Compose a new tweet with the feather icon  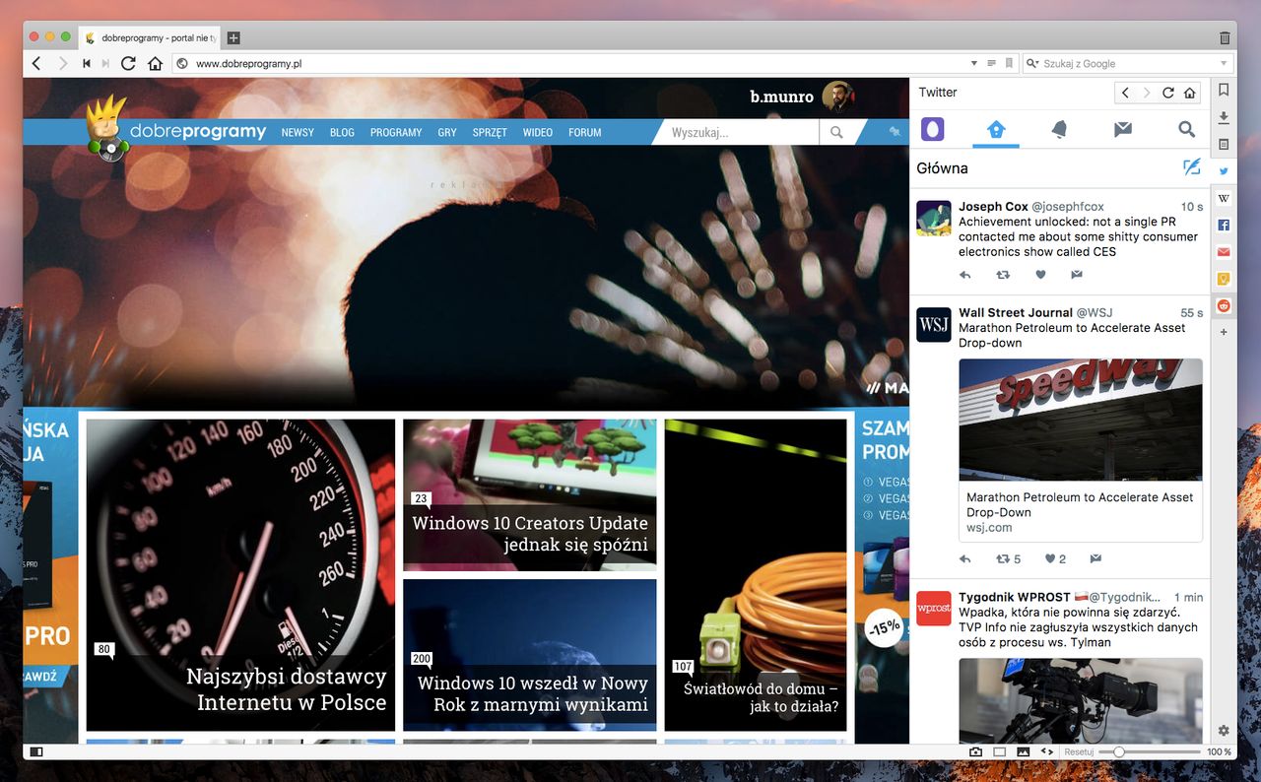click(1192, 167)
